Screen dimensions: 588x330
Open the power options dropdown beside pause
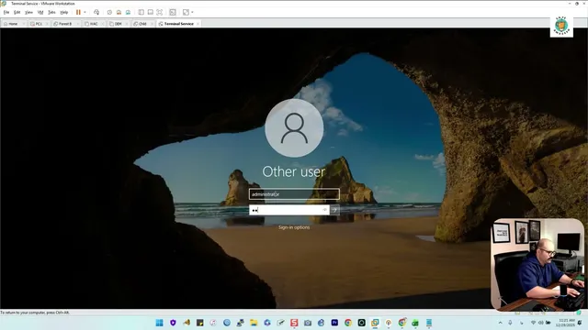(85, 12)
